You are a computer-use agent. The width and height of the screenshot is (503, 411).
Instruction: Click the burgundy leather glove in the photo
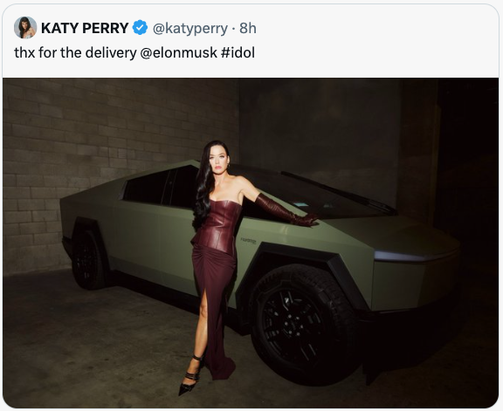pos(286,210)
